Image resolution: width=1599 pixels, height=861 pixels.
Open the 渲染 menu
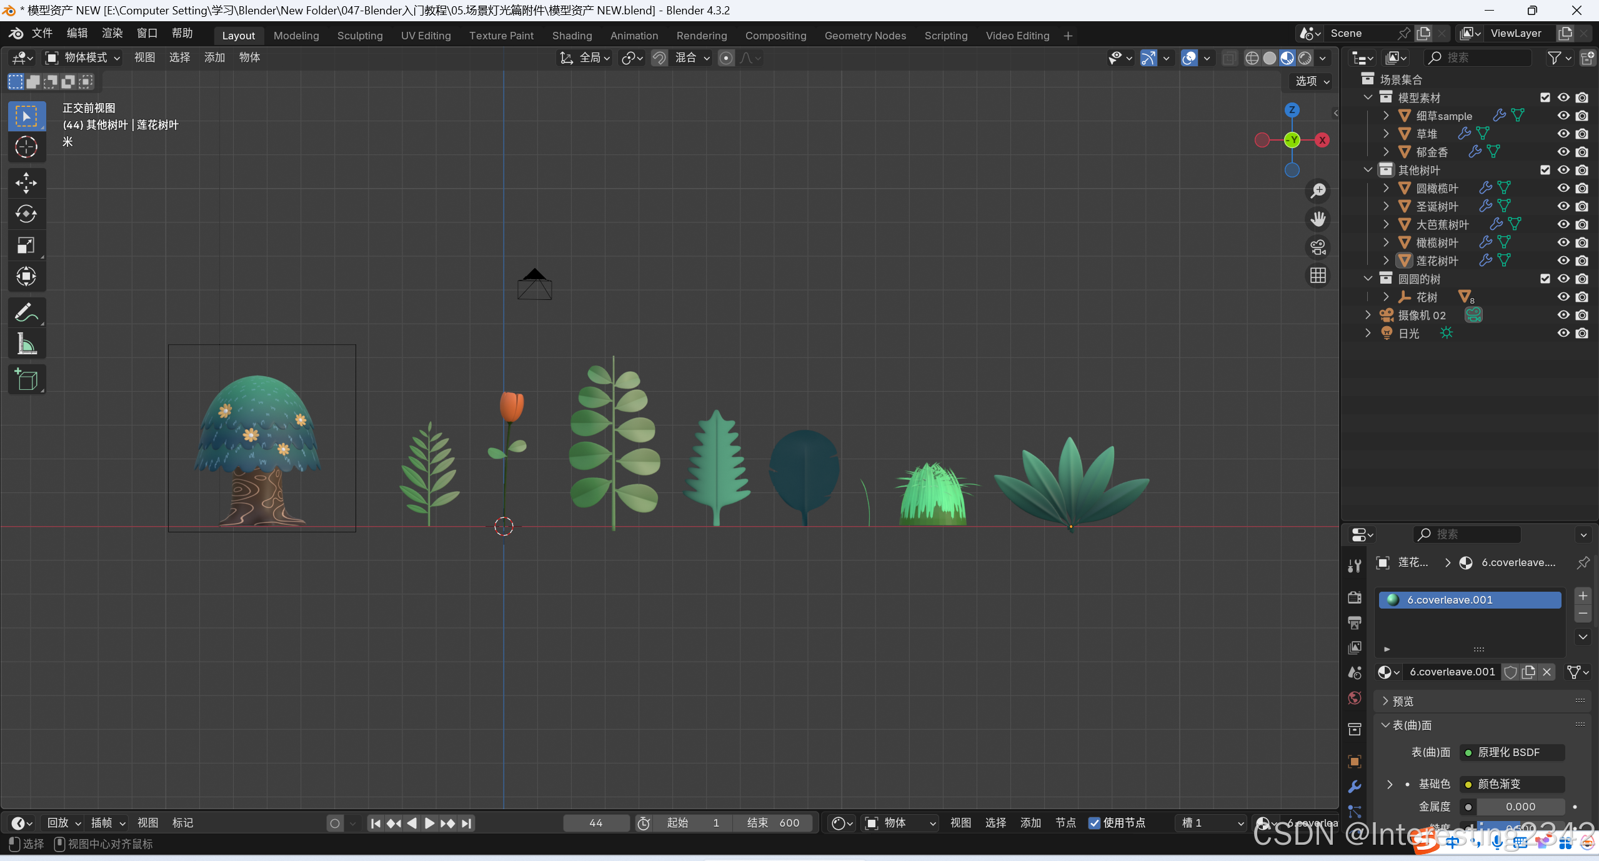pyautogui.click(x=112, y=33)
